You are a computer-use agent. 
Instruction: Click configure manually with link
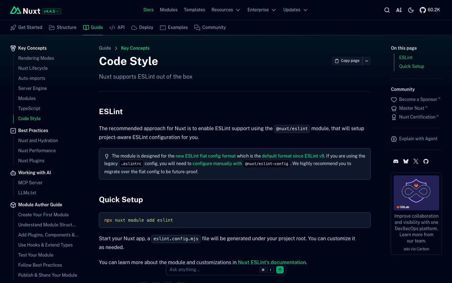point(217,164)
